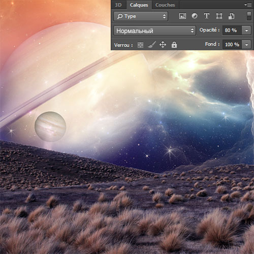Image resolution: width=254 pixels, height=254 pixels.
Task: Lock image pixels brush icon
Action: (x=151, y=45)
